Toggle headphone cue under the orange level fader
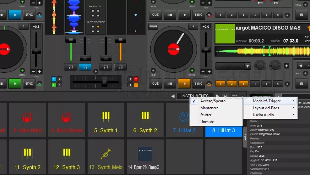This screenshot has width=310, height=175. tap(120, 67)
